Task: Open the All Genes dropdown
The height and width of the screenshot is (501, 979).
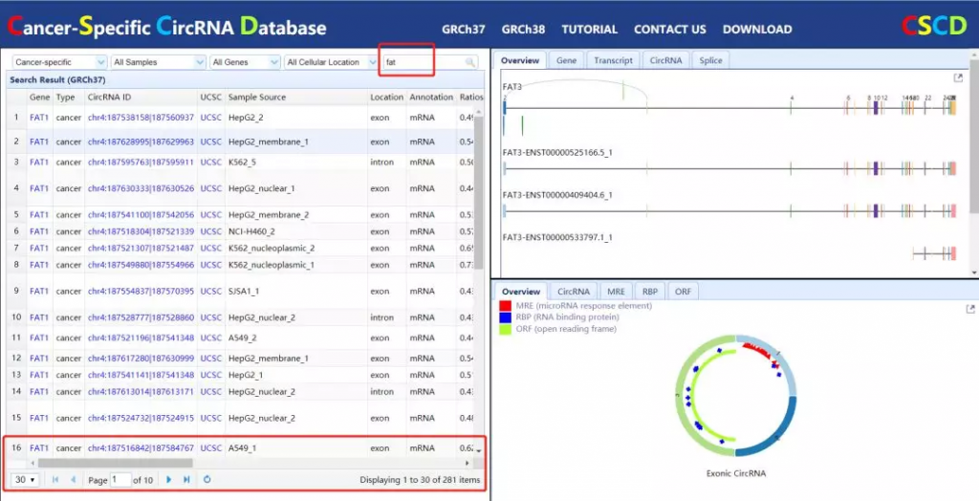Action: tap(245, 62)
